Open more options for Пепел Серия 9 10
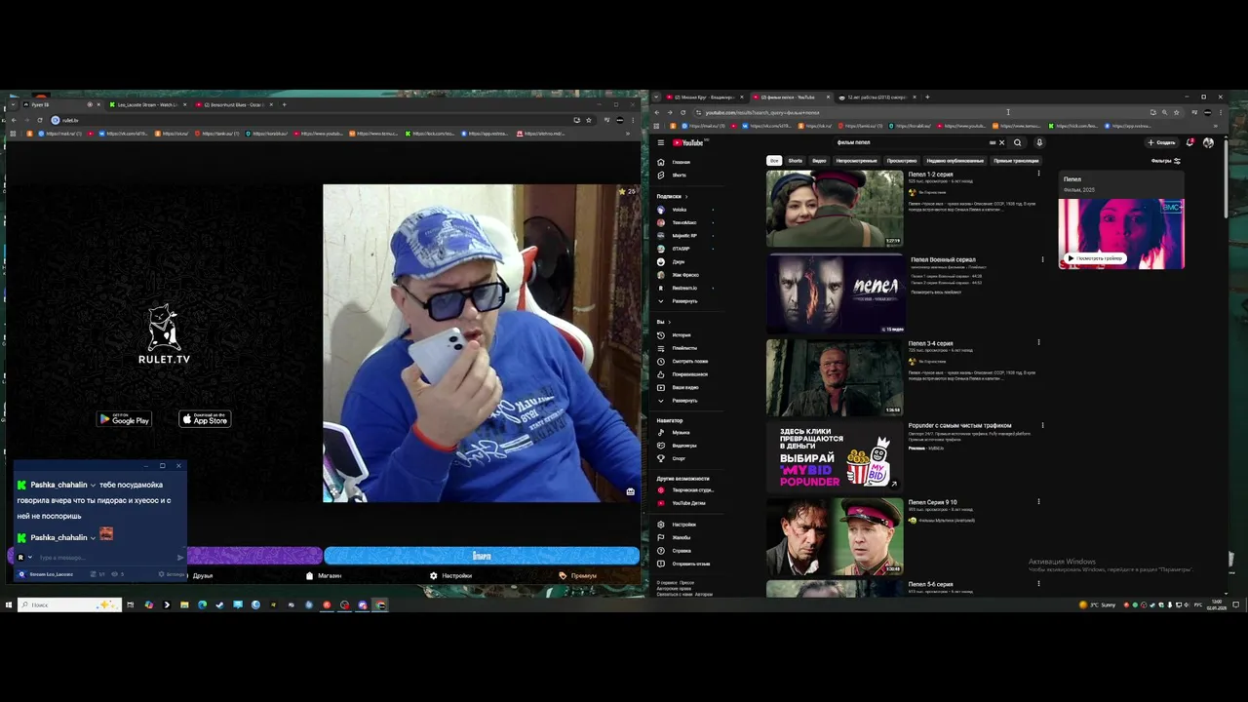This screenshot has width=1248, height=702. click(x=1038, y=502)
